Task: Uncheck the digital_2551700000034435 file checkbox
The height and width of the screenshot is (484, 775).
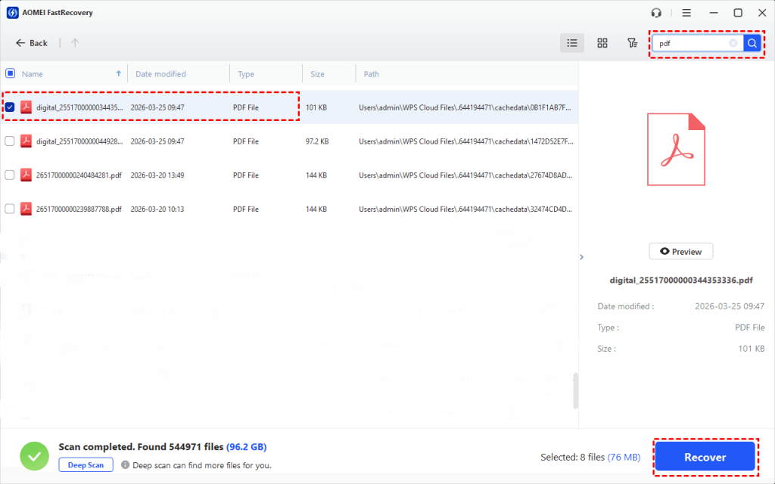Action: point(10,107)
